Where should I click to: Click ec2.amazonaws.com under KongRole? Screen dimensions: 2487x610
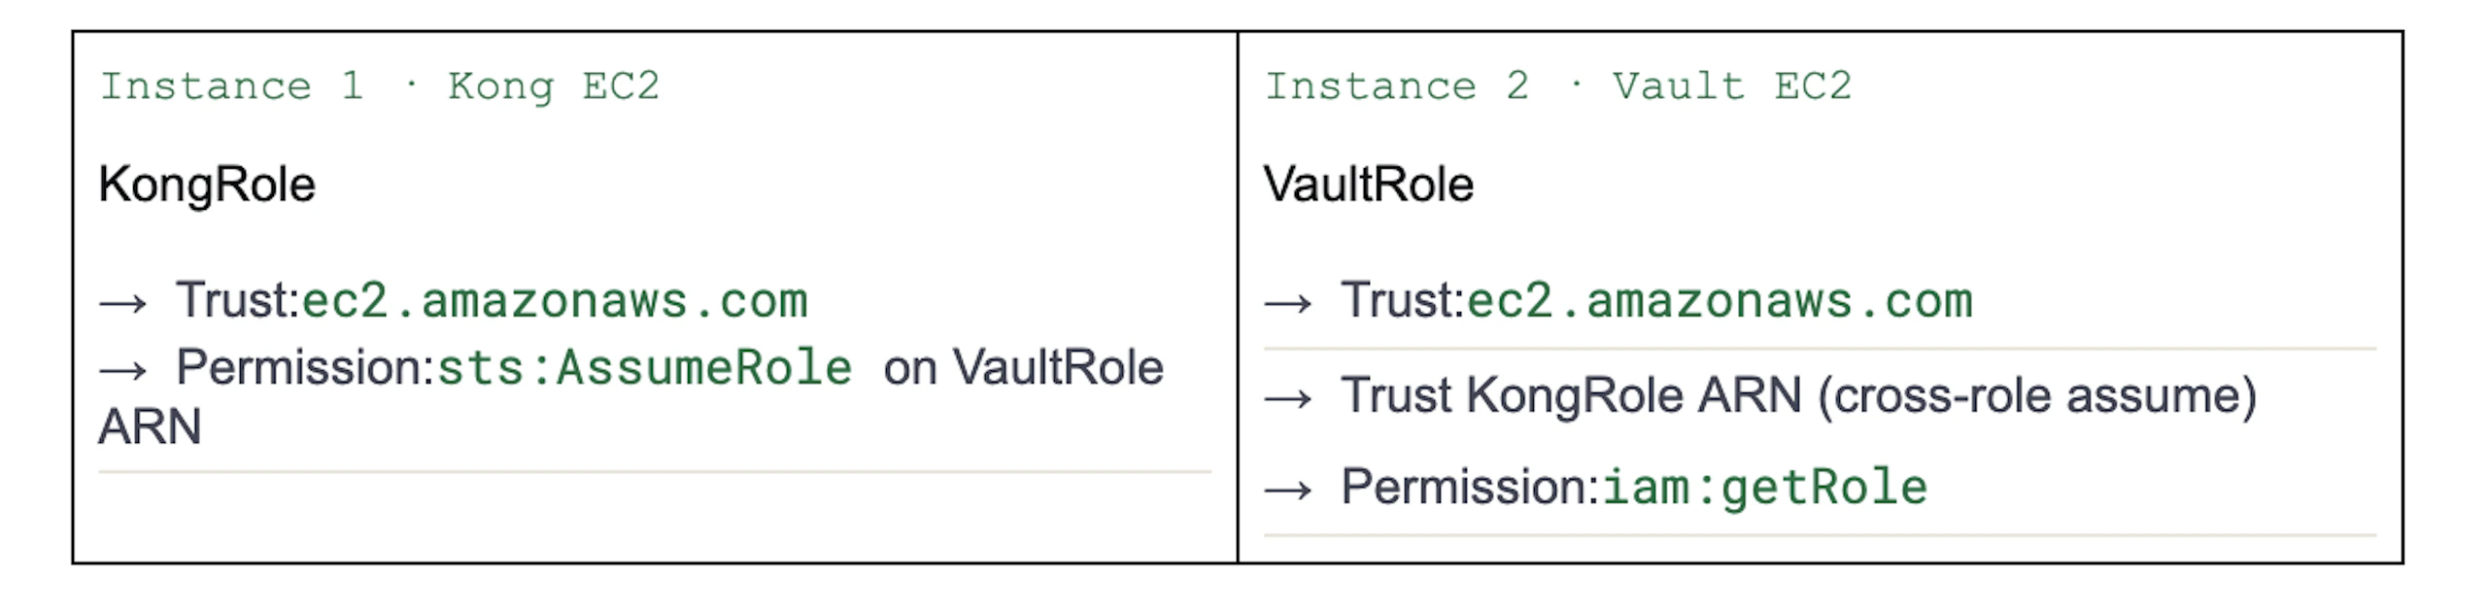555,301
